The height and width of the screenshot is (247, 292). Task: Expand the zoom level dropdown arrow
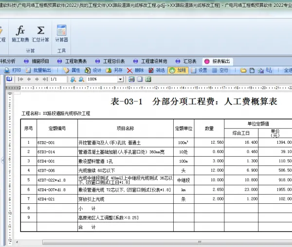tap(121, 80)
